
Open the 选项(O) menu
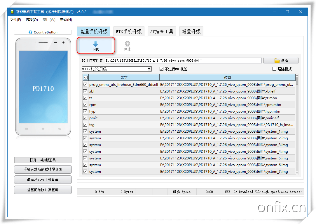click(x=32, y=19)
